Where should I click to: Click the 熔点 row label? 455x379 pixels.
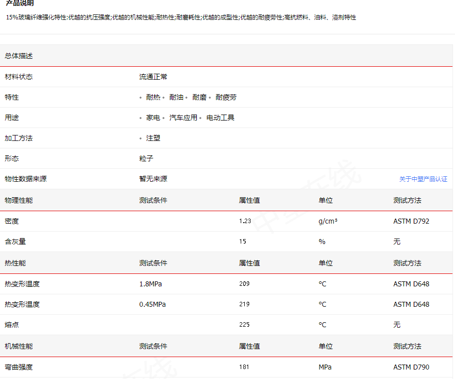tap(12, 325)
